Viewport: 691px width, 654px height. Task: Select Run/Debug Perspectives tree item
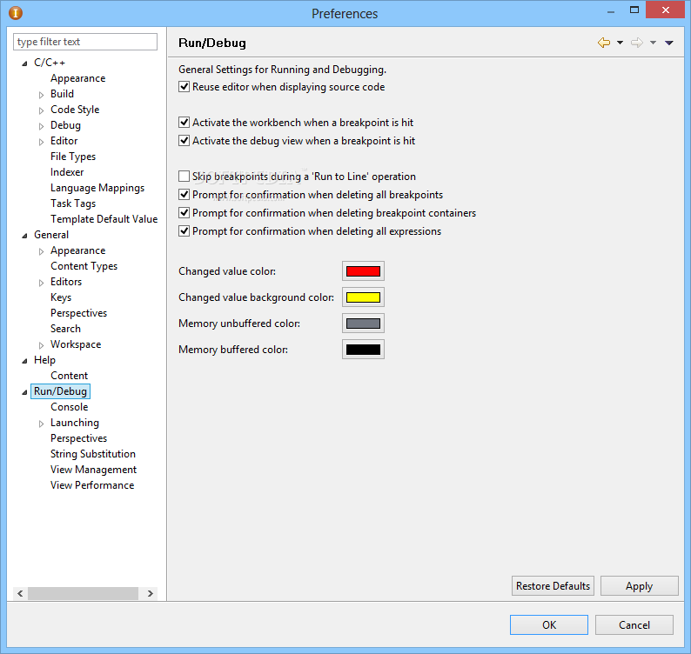[x=79, y=438]
